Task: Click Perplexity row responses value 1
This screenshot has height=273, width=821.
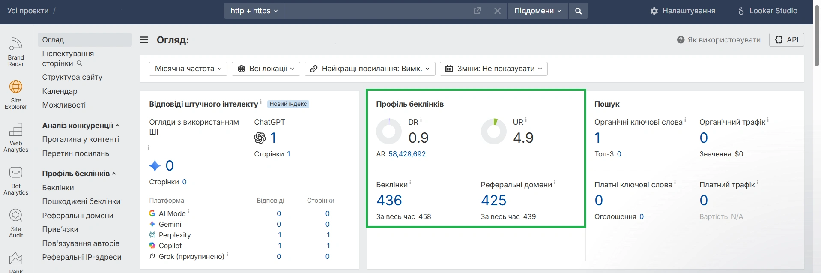Action: [280, 235]
